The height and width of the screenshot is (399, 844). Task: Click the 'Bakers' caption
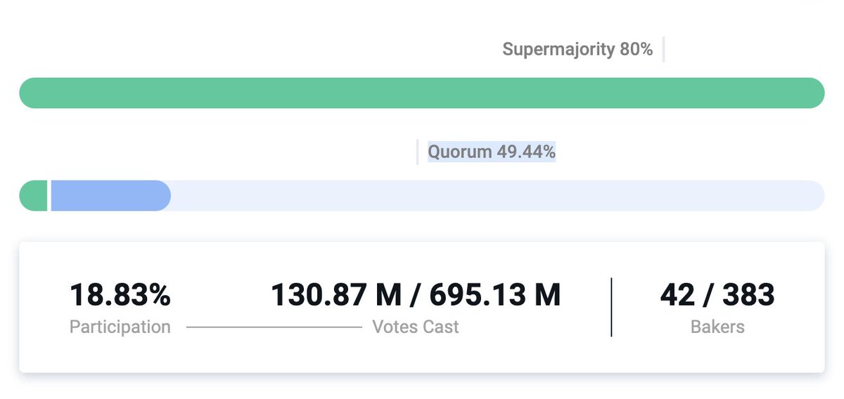717,327
